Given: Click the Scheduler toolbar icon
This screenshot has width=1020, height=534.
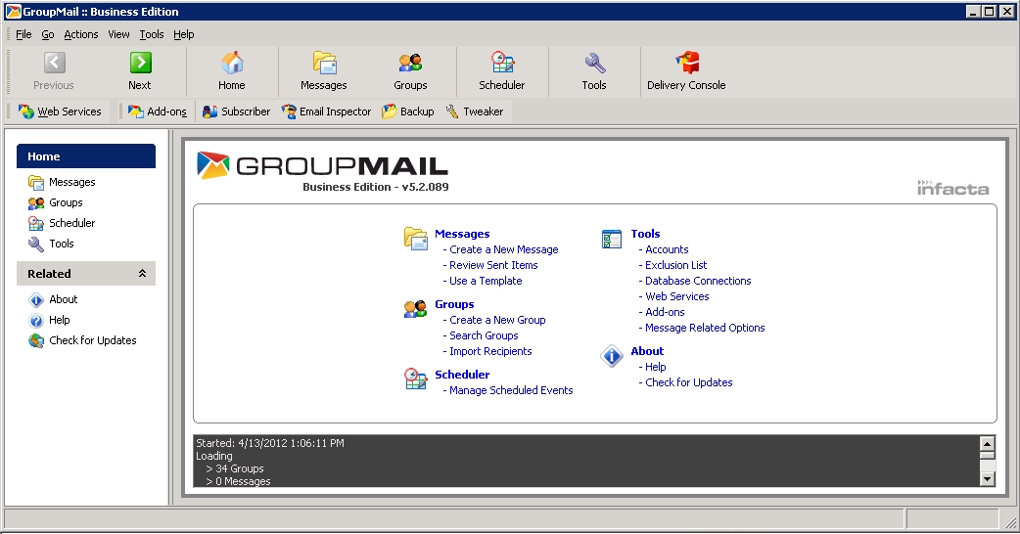Looking at the screenshot, I should coord(501,70).
